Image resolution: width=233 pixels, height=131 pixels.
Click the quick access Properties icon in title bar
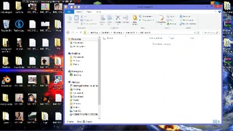[x=72, y=7]
